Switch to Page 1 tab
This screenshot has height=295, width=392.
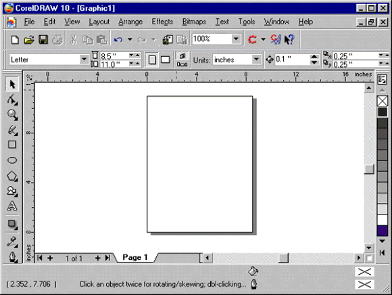pyautogui.click(x=135, y=257)
